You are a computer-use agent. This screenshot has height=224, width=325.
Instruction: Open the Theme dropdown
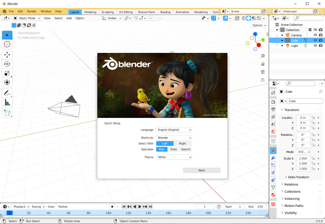(174, 157)
